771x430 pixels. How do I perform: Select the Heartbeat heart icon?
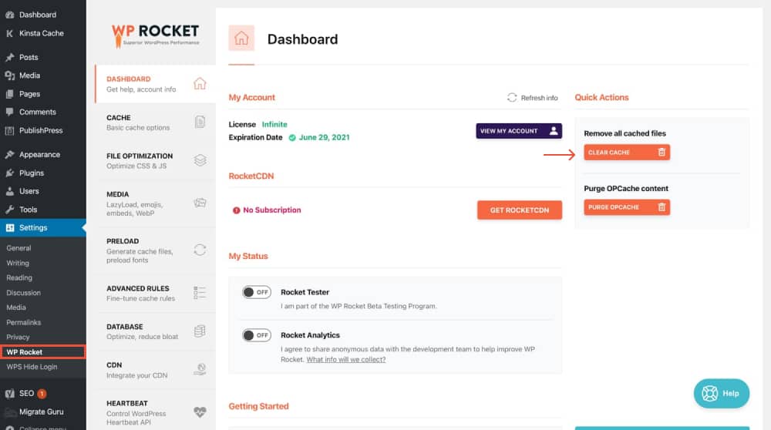(200, 412)
